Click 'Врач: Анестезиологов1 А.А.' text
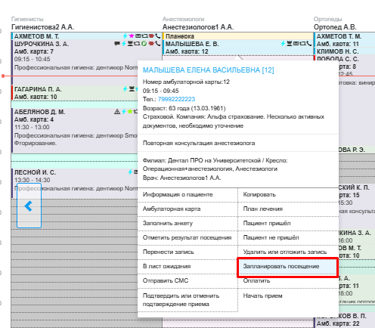 coord(181,178)
